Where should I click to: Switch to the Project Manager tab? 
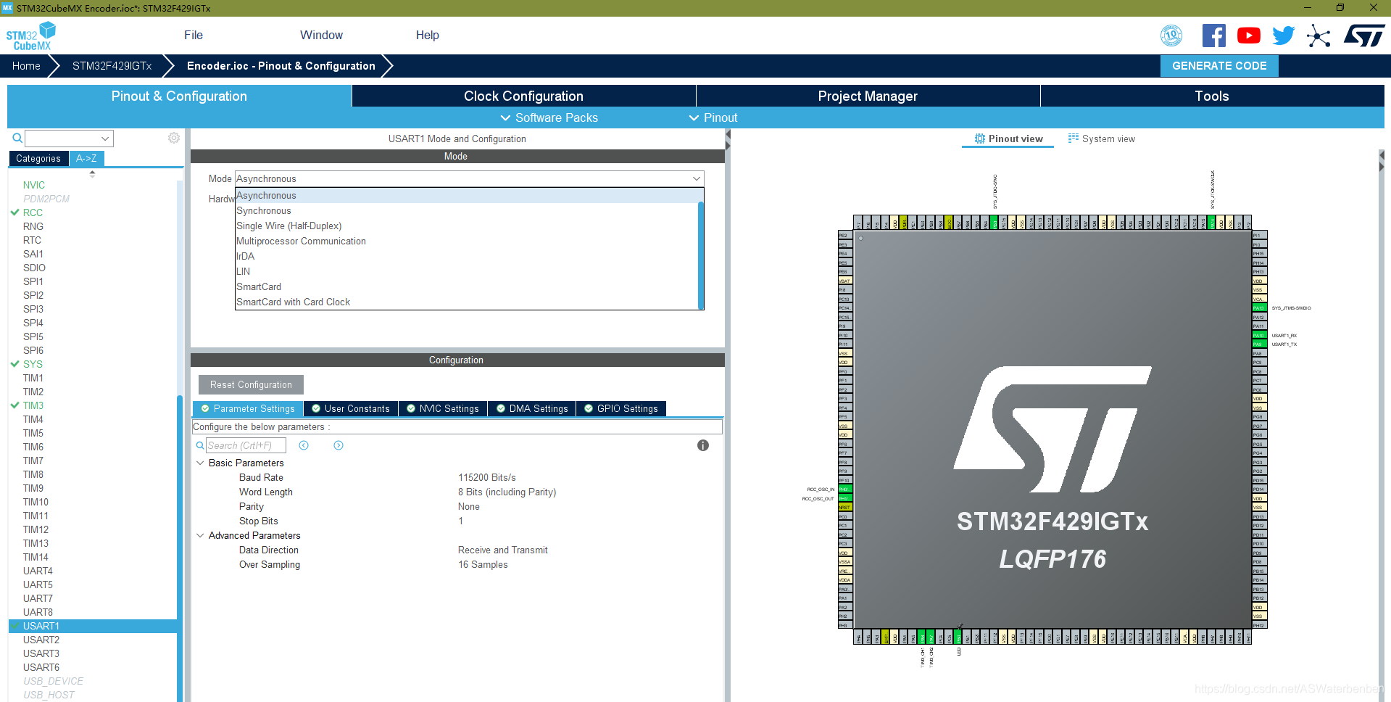pyautogui.click(x=868, y=96)
